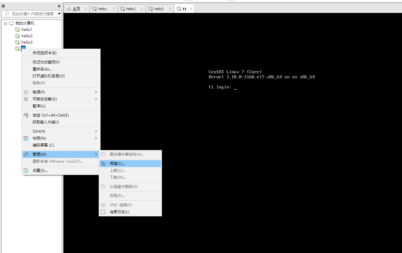Click the wrench icon beside 管理(M)
The height and width of the screenshot is (253, 402).
[26, 154]
